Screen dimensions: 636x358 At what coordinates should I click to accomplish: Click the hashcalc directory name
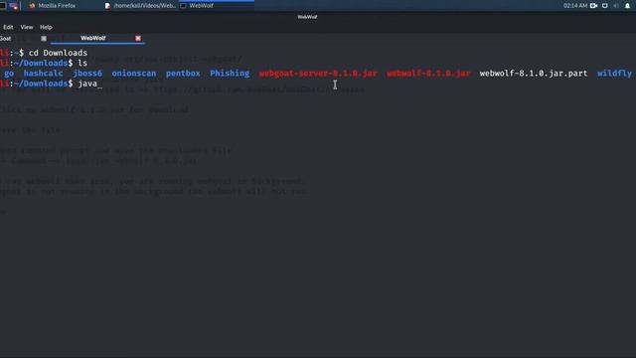pyautogui.click(x=43, y=74)
